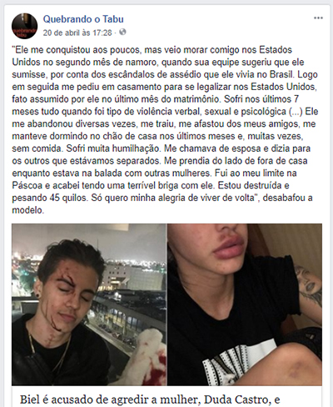Open the three-dot post options menu

(x=318, y=18)
